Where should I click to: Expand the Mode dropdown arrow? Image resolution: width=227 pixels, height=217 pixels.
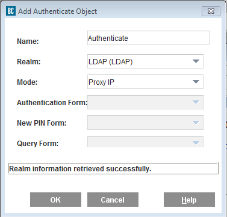pyautogui.click(x=196, y=82)
